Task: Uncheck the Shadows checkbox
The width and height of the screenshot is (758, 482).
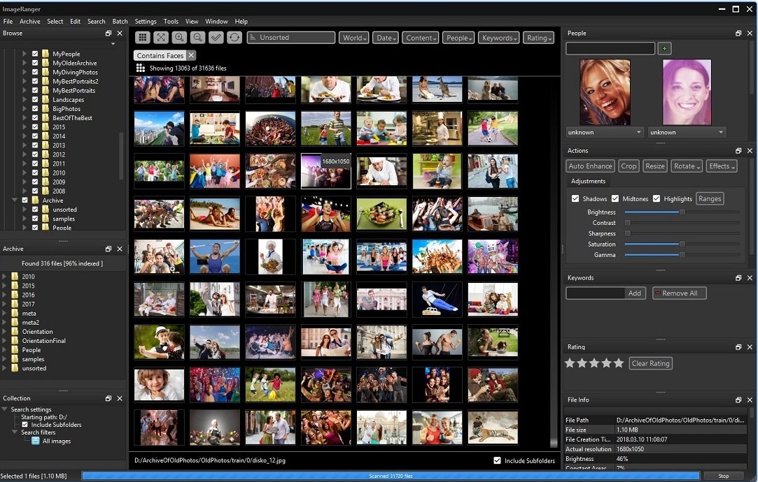Action: pyautogui.click(x=575, y=198)
